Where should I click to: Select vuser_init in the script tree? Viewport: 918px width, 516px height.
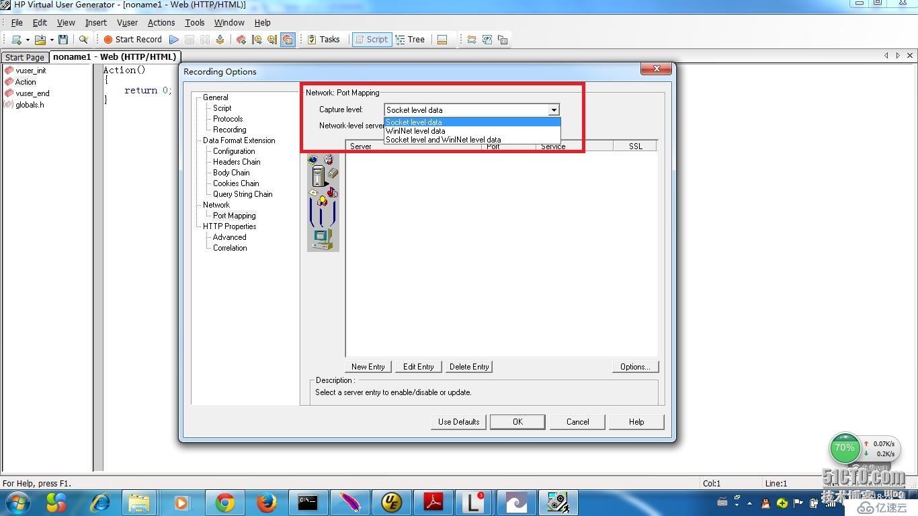[31, 71]
